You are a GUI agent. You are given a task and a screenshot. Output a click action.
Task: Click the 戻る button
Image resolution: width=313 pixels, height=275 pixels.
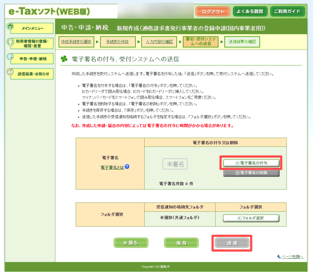pos(131,243)
